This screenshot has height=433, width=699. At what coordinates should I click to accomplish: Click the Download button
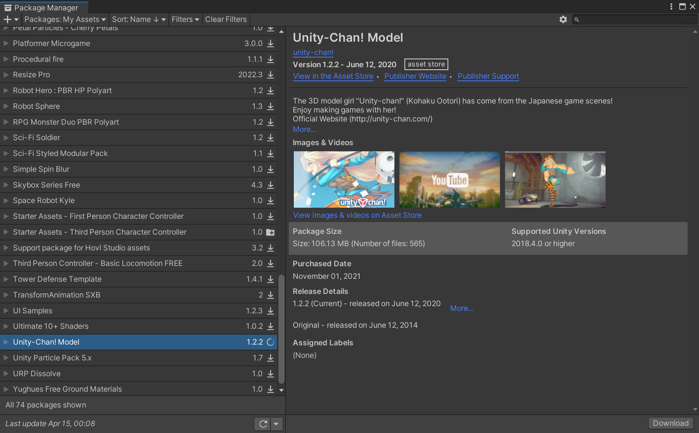click(x=671, y=423)
